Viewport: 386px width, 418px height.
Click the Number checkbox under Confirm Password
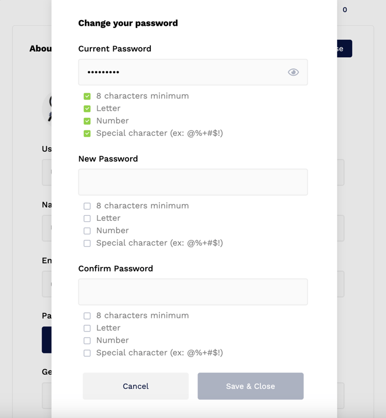(87, 340)
